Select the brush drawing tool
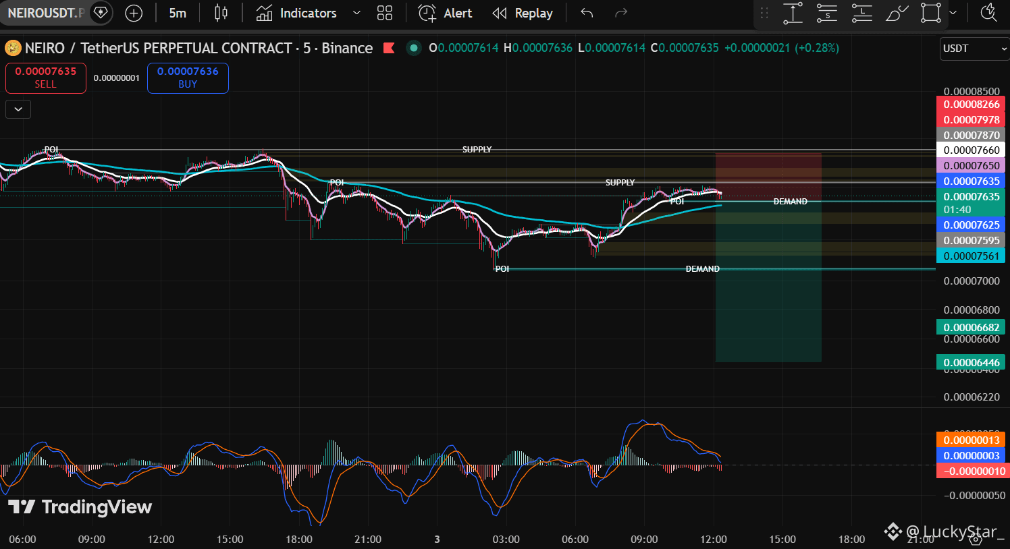 [x=897, y=13]
